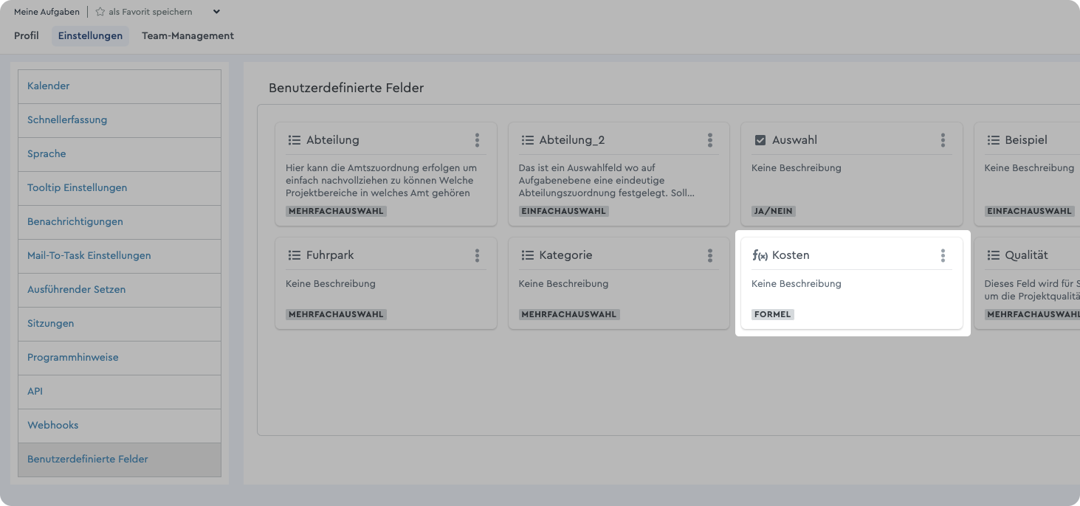Expand the dropdown arrow next to favorite

(x=216, y=12)
